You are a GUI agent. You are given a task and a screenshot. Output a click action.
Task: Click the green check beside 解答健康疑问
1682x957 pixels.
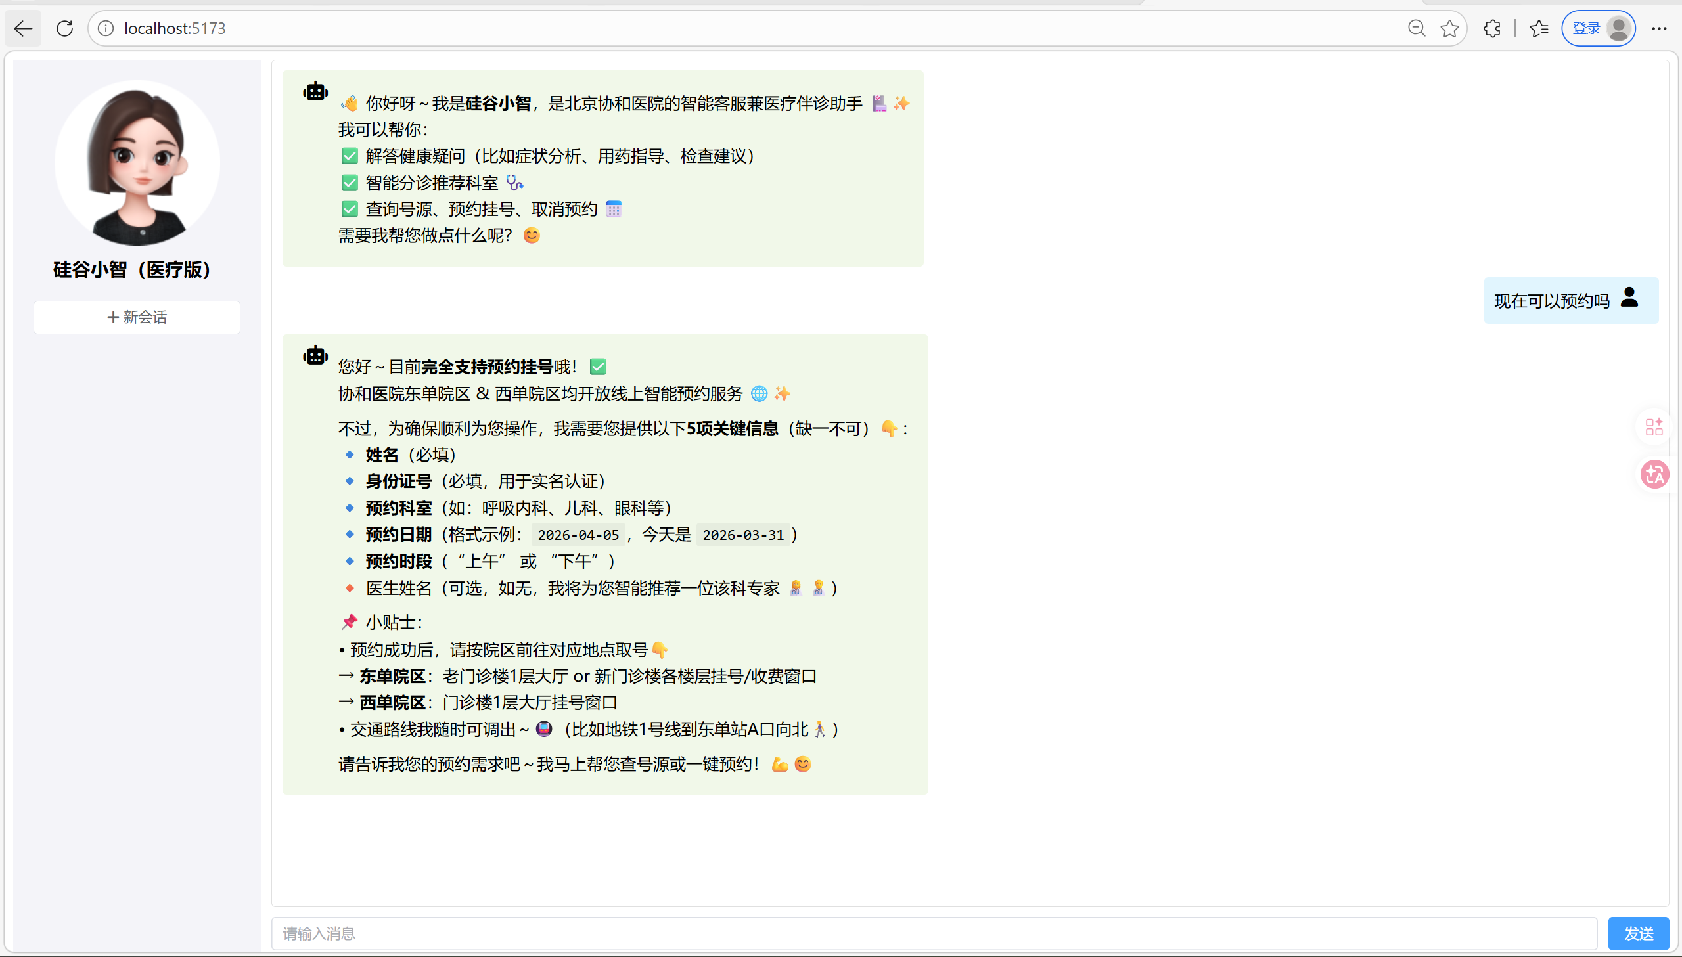pyautogui.click(x=350, y=156)
